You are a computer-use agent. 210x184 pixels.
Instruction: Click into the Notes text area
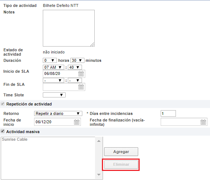(69, 28)
